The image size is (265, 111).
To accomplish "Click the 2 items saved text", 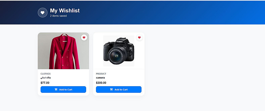I will (58, 16).
